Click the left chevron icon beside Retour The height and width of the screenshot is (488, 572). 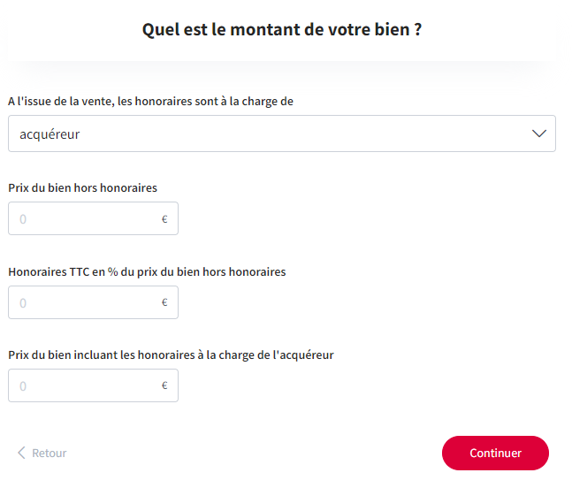click(x=21, y=454)
